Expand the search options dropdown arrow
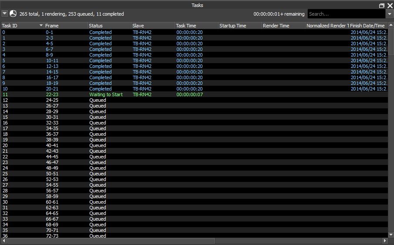 pyautogui.click(x=390, y=14)
